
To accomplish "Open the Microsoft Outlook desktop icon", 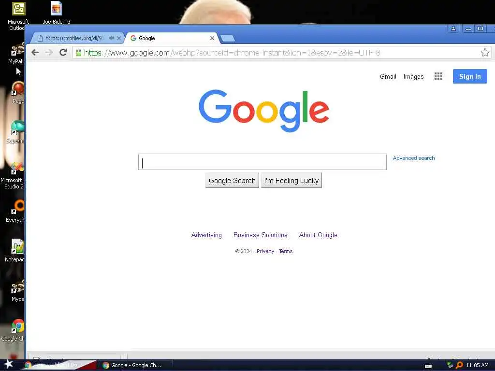I will [x=18, y=16].
